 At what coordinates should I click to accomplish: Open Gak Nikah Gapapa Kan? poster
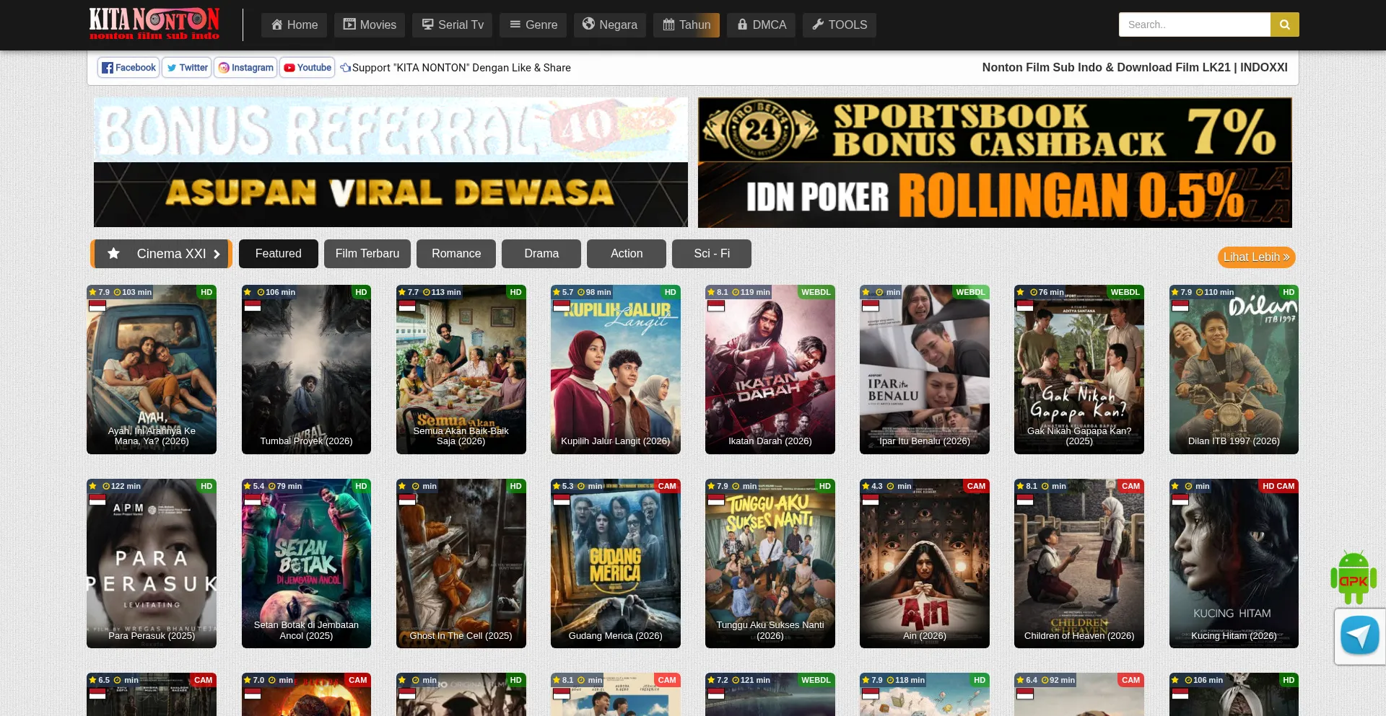tap(1079, 369)
